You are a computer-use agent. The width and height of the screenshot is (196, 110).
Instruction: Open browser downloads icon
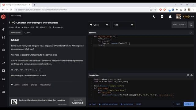pos(181,9)
